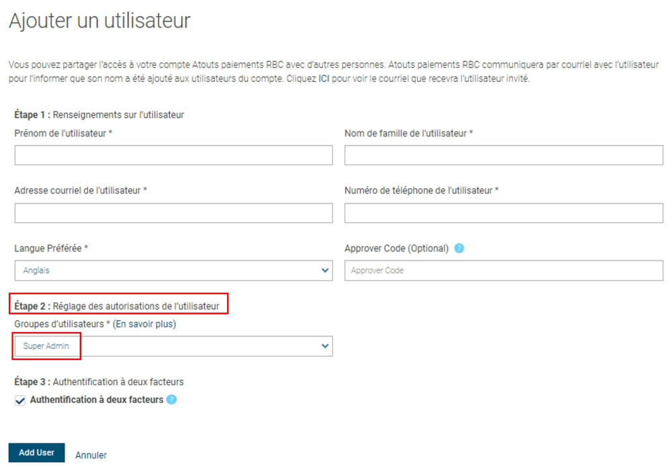Select the Adresse courriel input field
This screenshot has width=672, height=467.
coord(173,213)
